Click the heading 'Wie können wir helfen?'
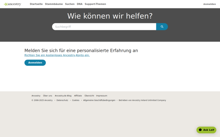Viewport: 220px width, 137px height. [110, 16]
